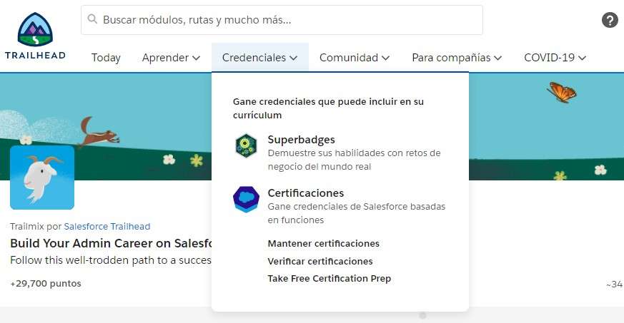Click the +29,700 puntos text
This screenshot has width=624, height=323.
tap(46, 284)
